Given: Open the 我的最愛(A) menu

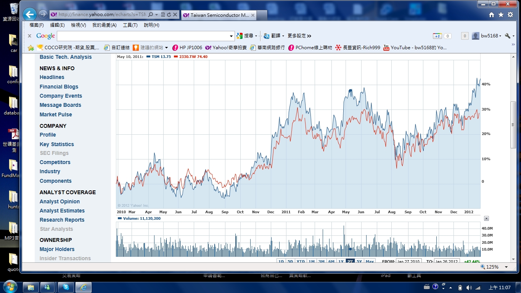Looking at the screenshot, I should click(x=105, y=25).
